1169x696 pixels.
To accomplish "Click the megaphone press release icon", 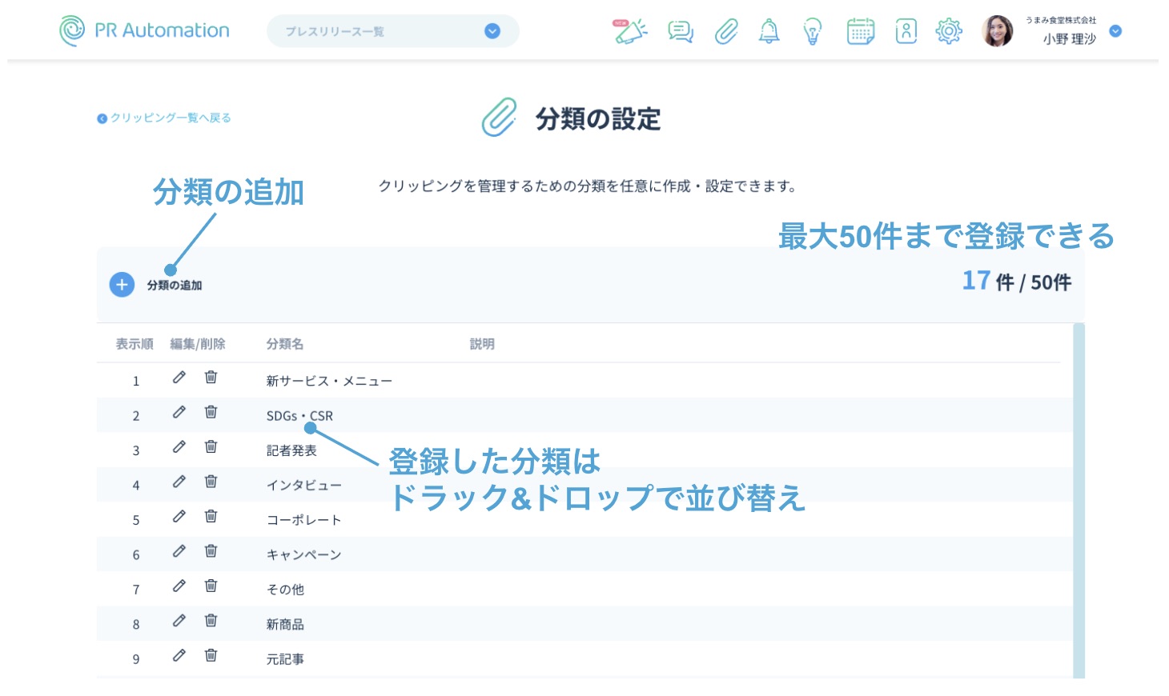I will 630,31.
